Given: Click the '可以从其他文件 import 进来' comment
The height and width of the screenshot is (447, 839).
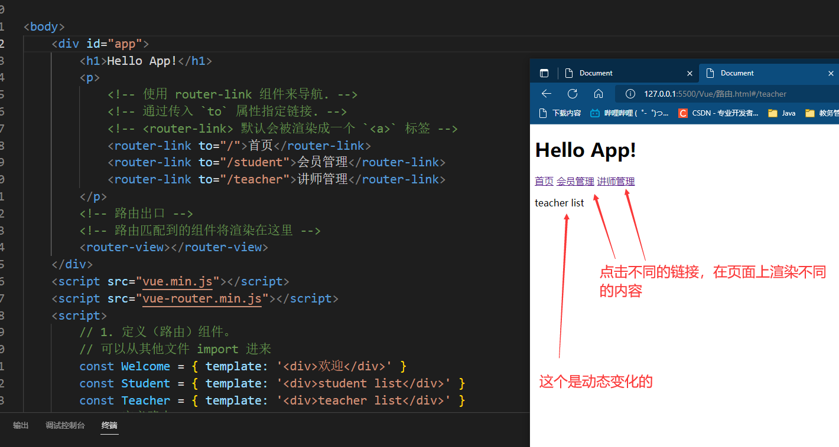Looking at the screenshot, I should click(x=175, y=349).
